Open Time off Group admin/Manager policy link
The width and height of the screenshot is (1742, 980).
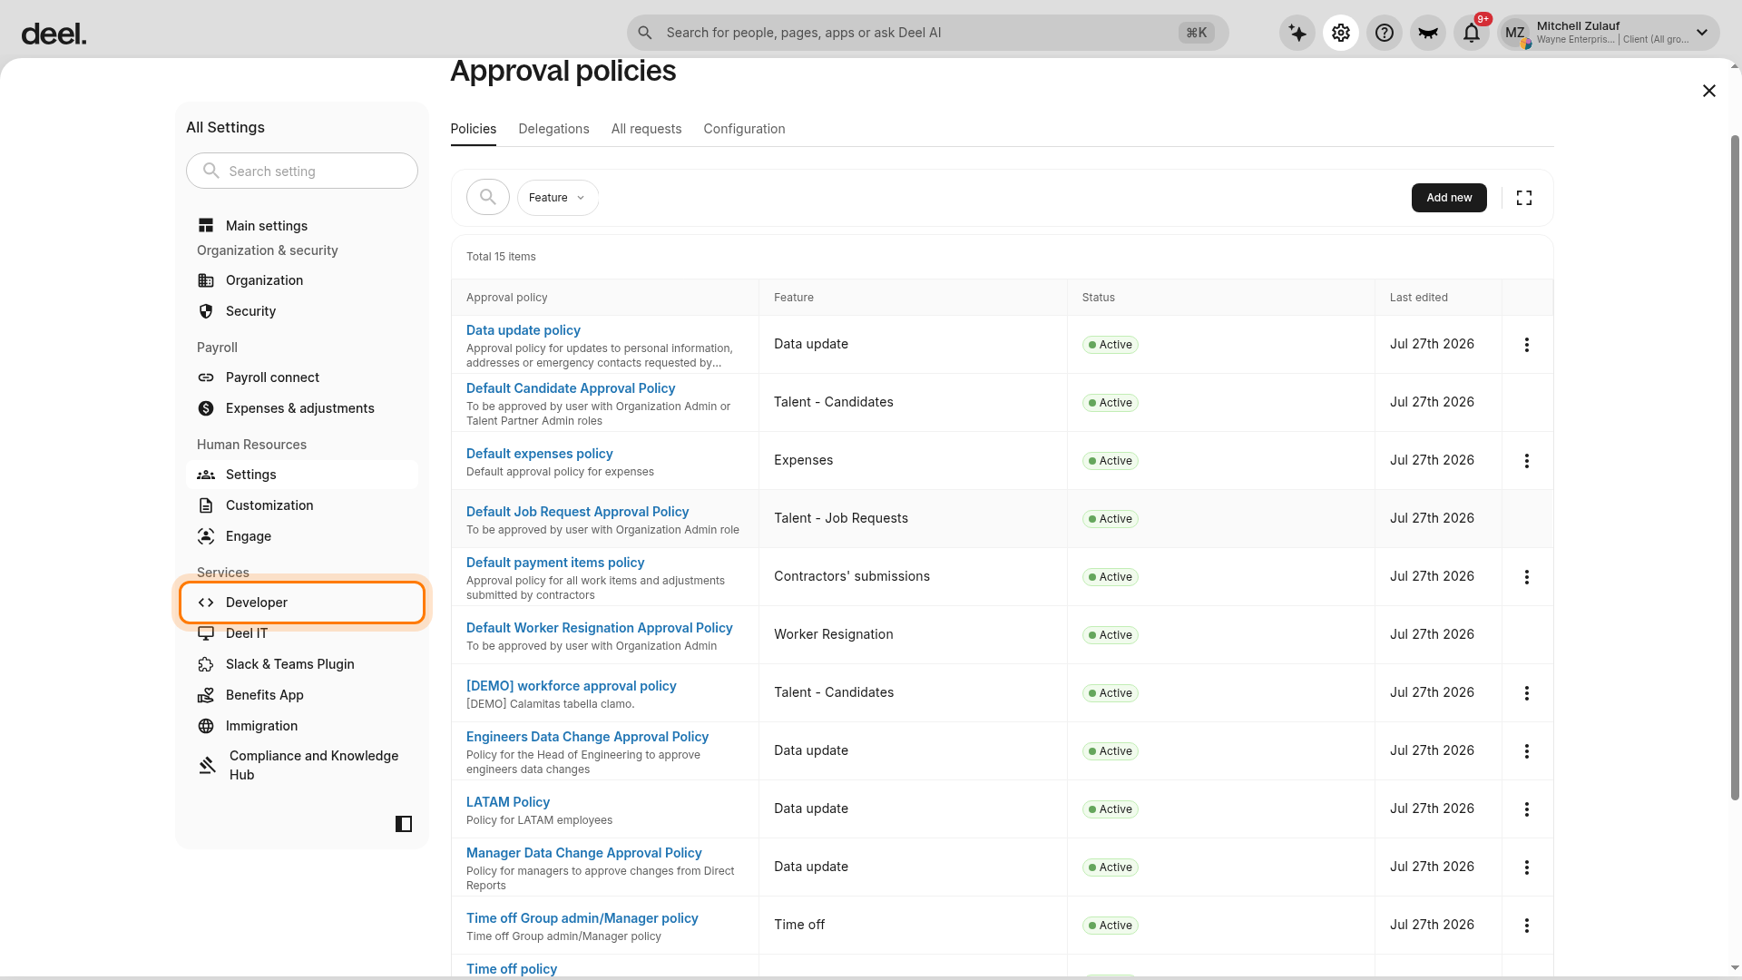click(x=582, y=918)
